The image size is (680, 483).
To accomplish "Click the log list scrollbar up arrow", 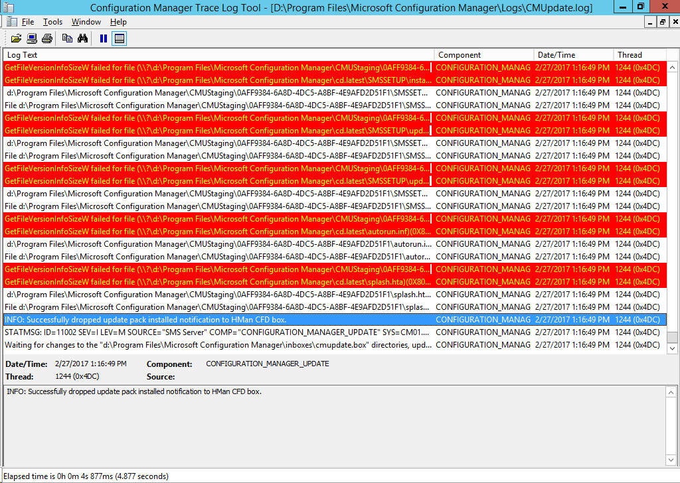I will point(672,68).
